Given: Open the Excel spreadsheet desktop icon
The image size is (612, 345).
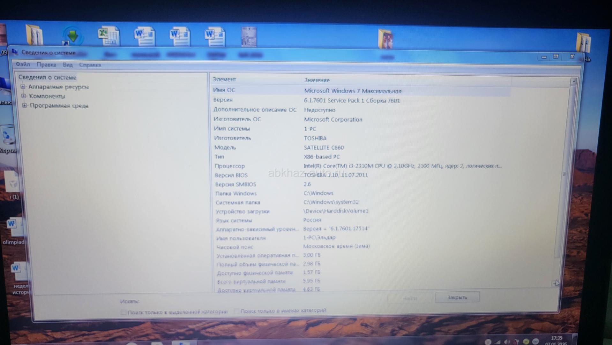Looking at the screenshot, I should coord(108,36).
